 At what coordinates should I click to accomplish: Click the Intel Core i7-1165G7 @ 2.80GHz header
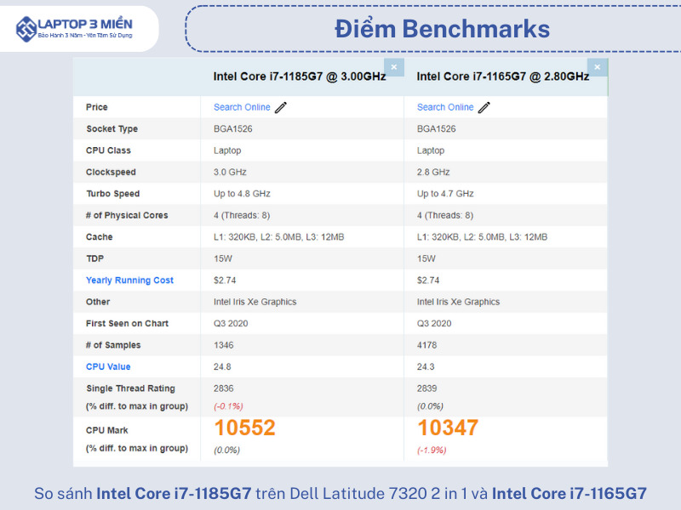coord(502,76)
